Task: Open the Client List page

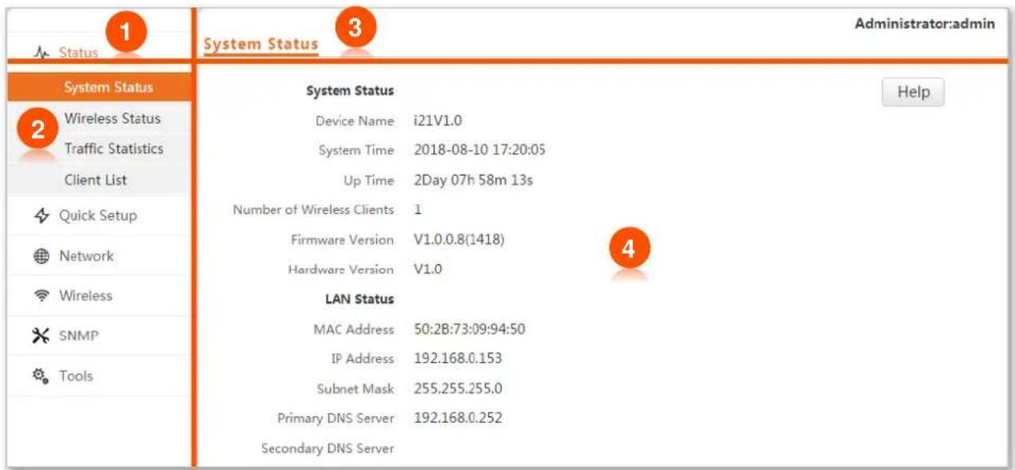Action: click(x=95, y=180)
